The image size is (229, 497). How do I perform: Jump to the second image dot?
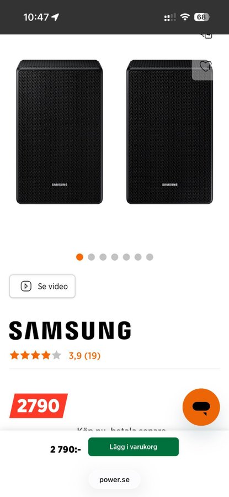(x=91, y=257)
